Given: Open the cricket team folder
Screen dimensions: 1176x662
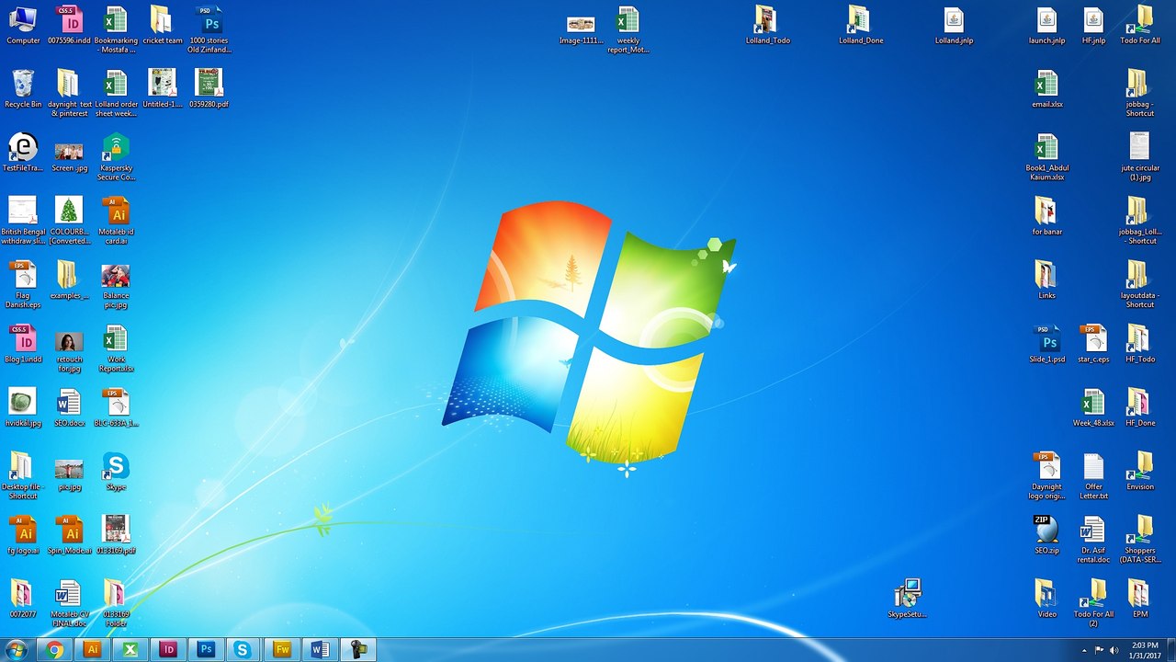Looking at the screenshot, I should tap(162, 26).
